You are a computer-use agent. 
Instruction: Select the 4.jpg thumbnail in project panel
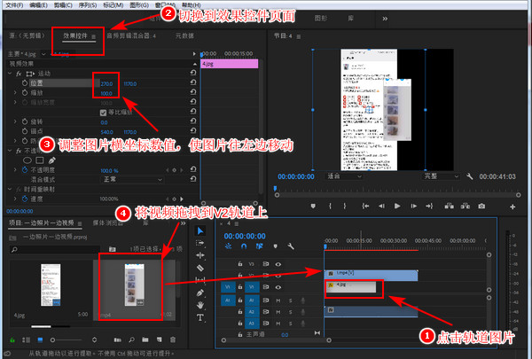[x=51, y=285]
